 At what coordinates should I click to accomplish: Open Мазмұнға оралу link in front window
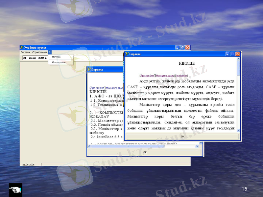pyautogui.click(x=165, y=75)
